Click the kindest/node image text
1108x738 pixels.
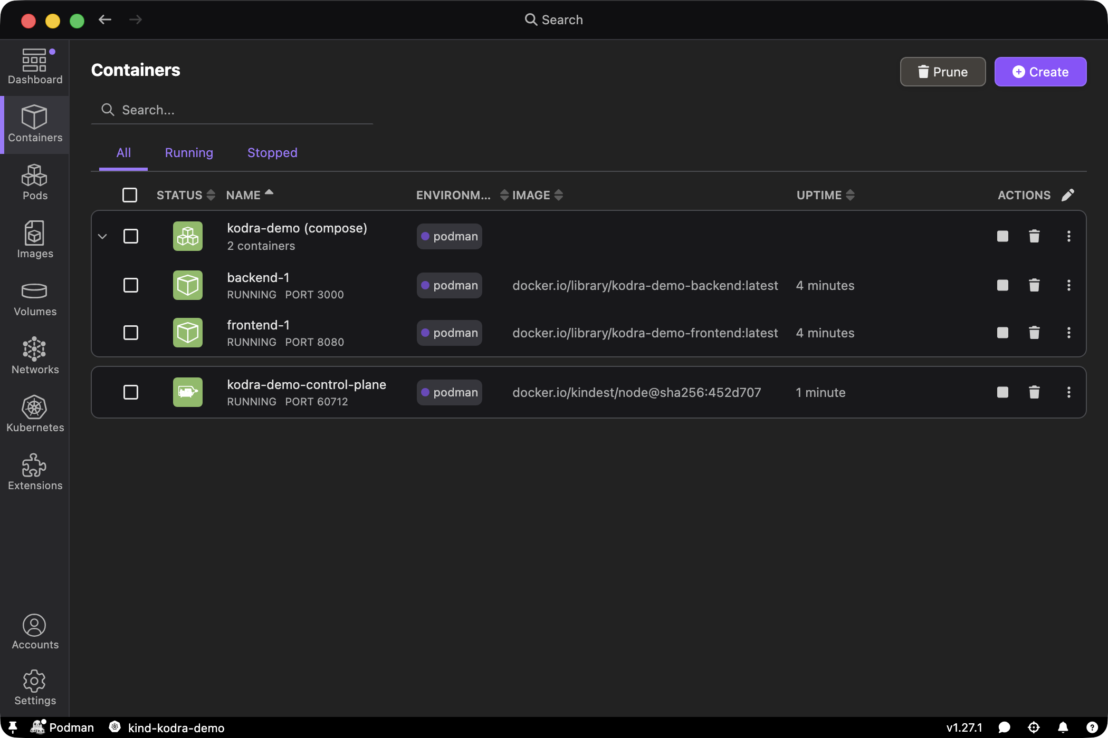(636, 392)
